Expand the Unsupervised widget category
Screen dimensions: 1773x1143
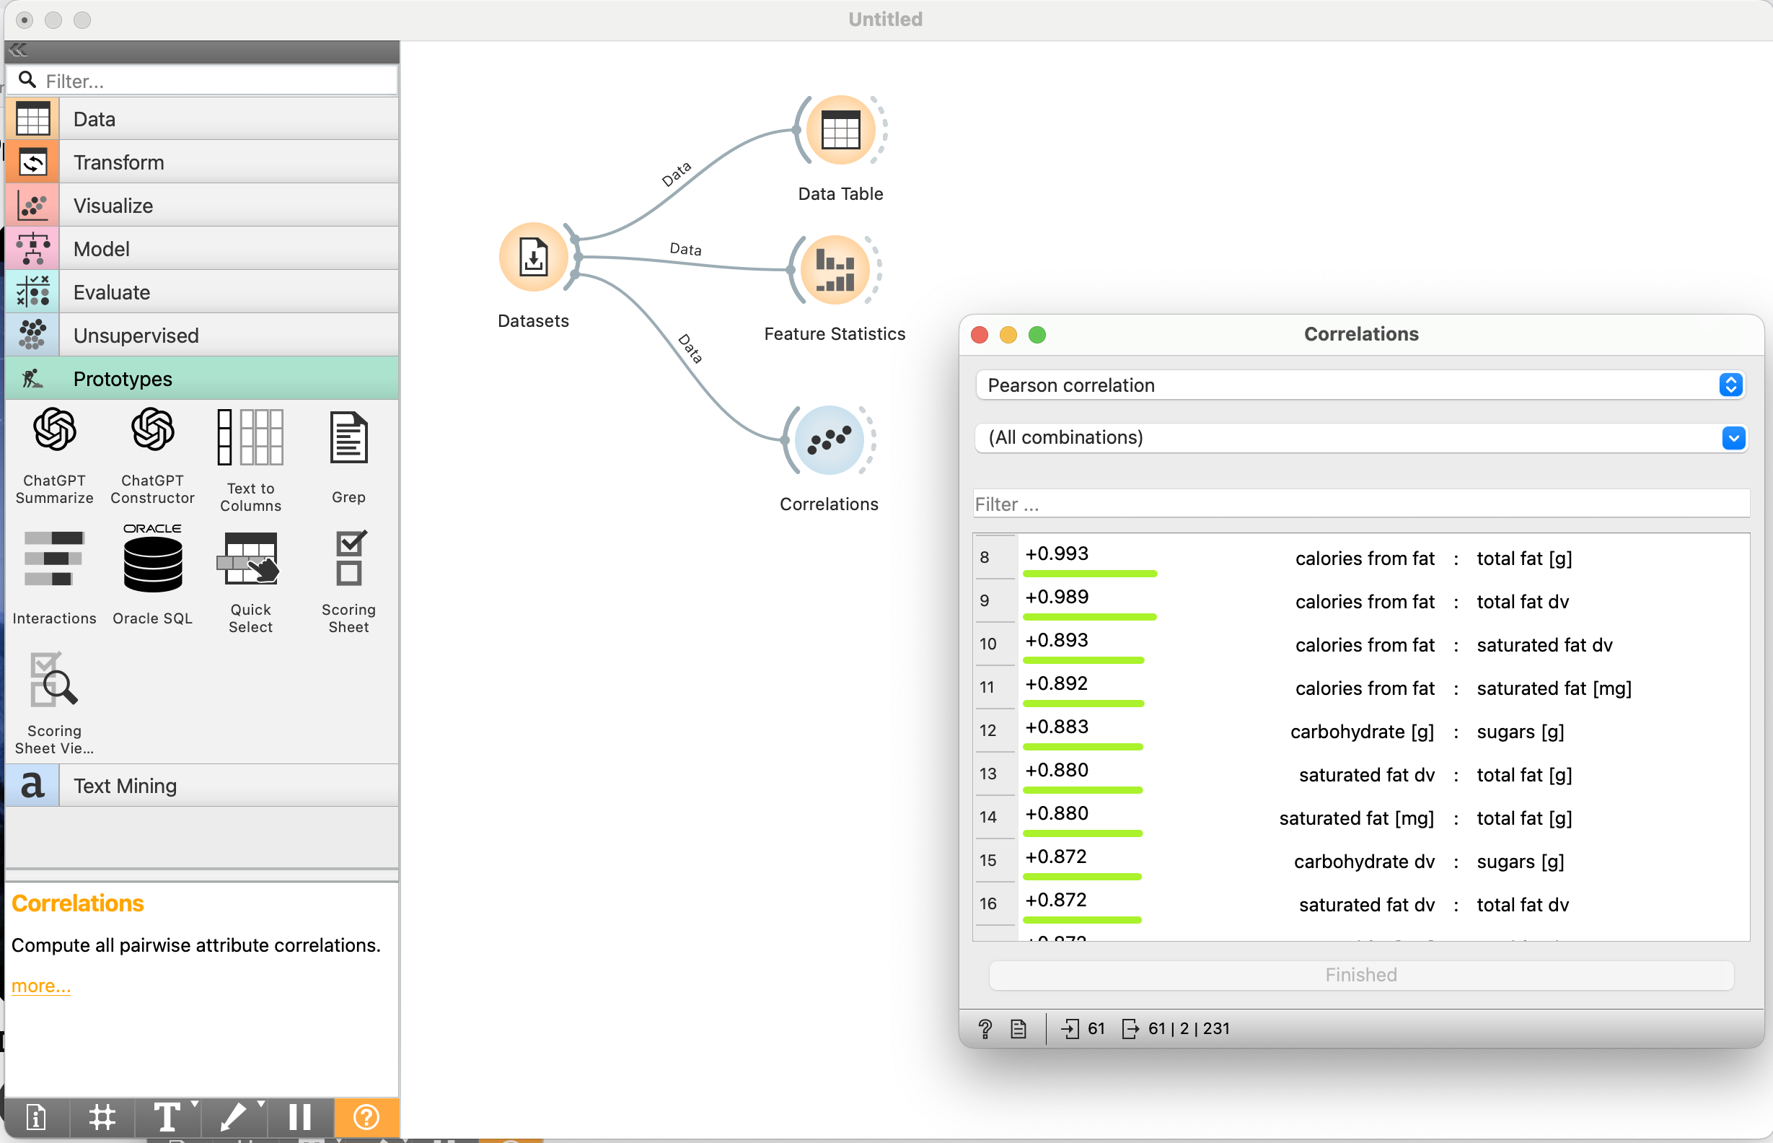pos(202,336)
